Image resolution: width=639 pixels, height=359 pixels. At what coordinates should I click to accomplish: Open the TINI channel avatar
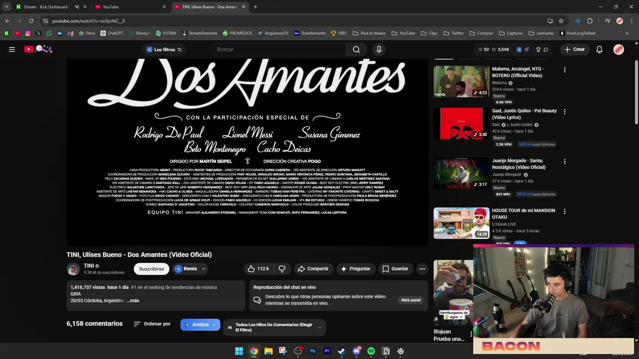73,269
